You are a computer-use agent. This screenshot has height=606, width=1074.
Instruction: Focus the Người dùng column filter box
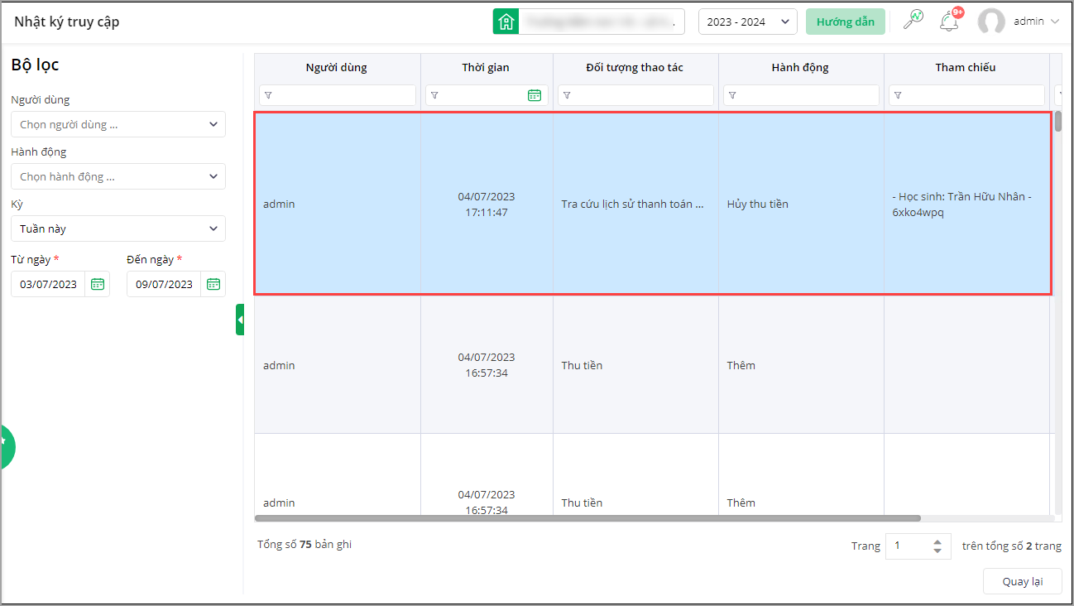tap(338, 95)
